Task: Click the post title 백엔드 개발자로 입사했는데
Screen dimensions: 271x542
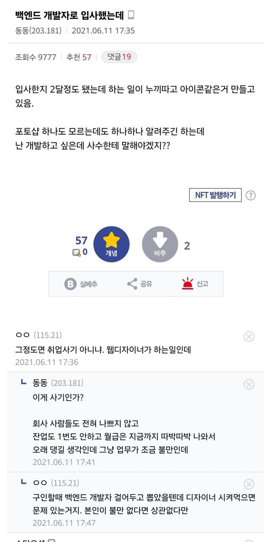Action: pyautogui.click(x=69, y=15)
